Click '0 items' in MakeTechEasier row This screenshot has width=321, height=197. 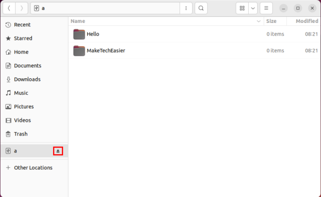[275, 51]
